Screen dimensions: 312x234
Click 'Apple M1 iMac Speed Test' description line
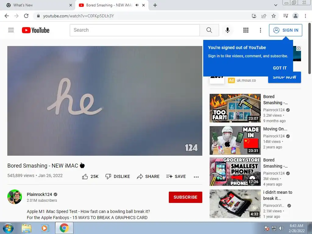coord(88,211)
